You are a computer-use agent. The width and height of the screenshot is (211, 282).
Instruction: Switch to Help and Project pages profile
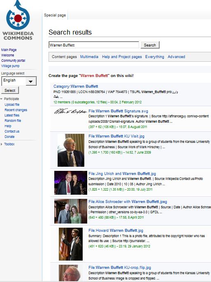click(122, 57)
